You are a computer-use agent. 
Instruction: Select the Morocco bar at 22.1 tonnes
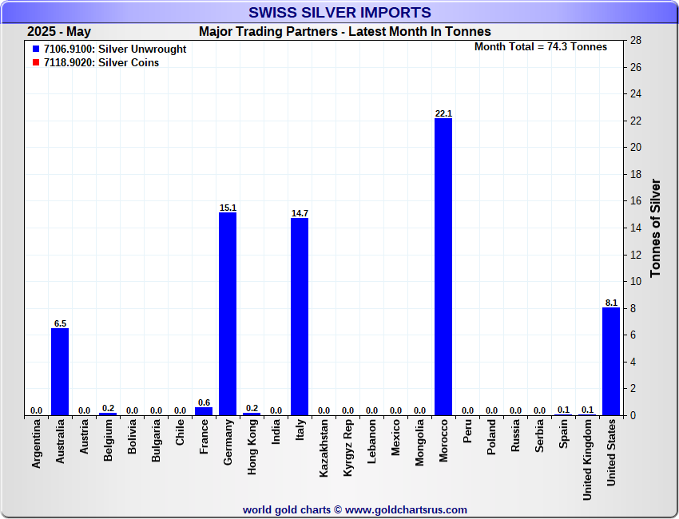tap(443, 267)
